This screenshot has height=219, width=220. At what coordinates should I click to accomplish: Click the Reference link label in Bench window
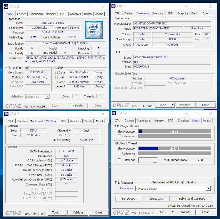pyautogui.click(x=126, y=188)
